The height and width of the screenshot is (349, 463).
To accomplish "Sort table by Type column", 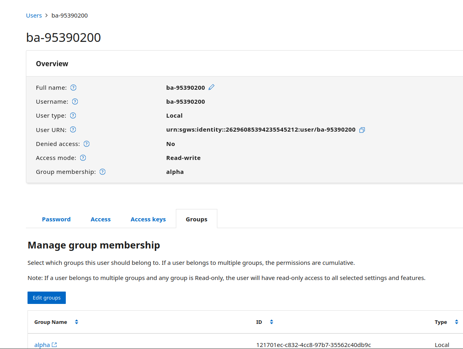I will point(457,322).
